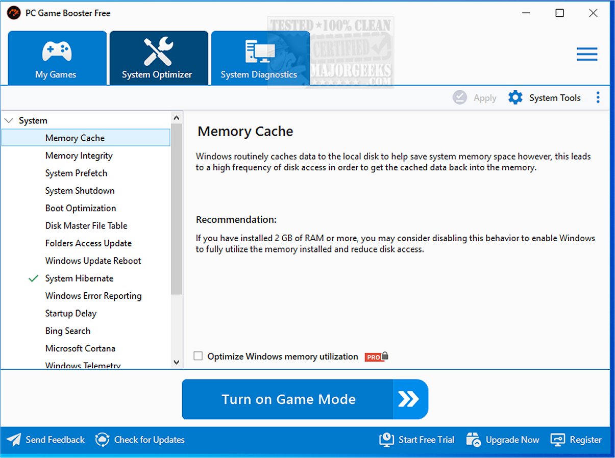Switch to System Optimizer tab
The width and height of the screenshot is (615, 458).
point(159,58)
